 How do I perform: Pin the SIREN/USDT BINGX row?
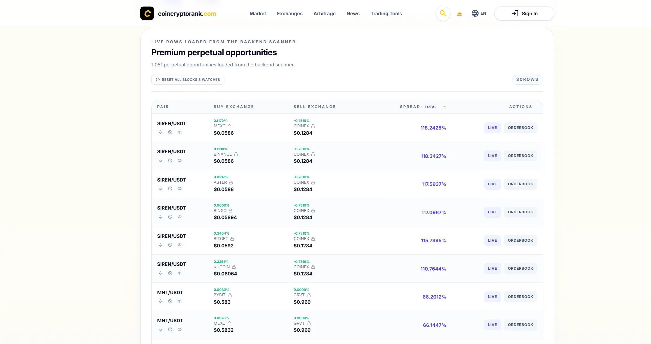click(161, 217)
